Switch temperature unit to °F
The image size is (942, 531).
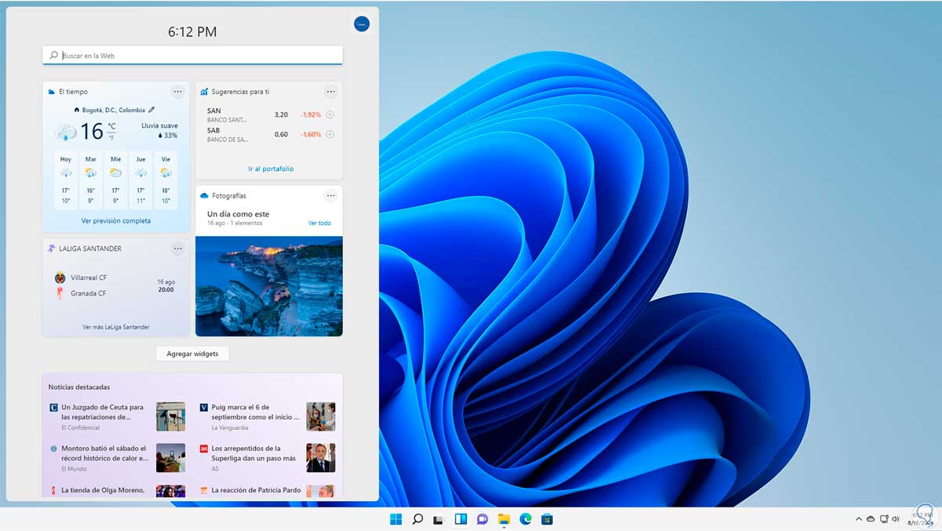click(111, 137)
